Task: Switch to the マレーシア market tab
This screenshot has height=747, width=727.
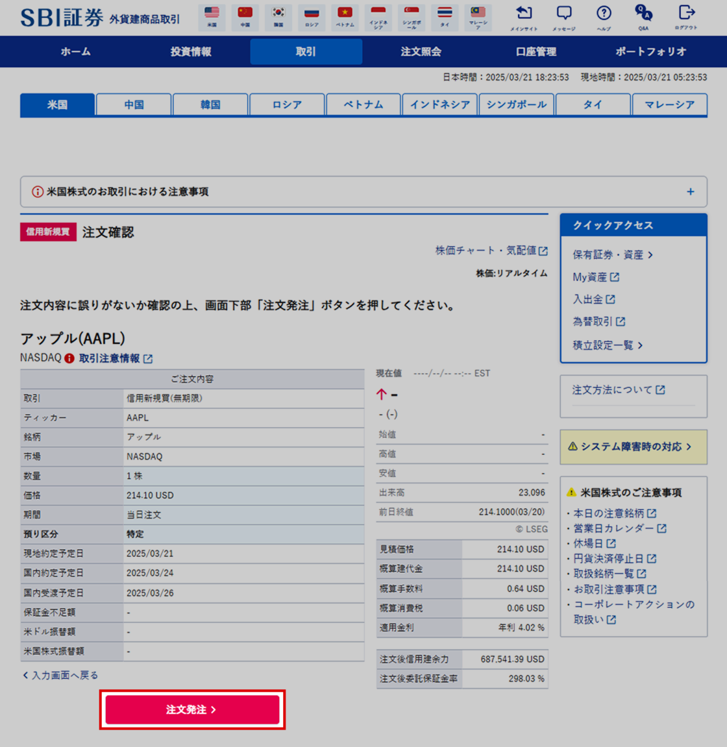Action: (x=669, y=104)
